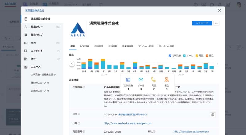
Task: Toggle the フォロー中 follow button
Action: coord(202,23)
